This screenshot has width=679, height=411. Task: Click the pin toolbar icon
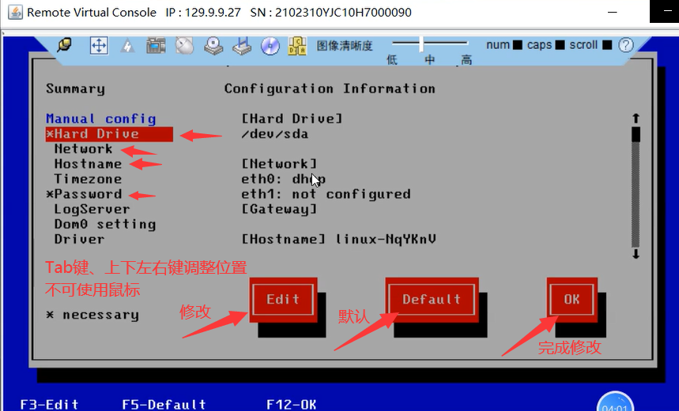65,45
